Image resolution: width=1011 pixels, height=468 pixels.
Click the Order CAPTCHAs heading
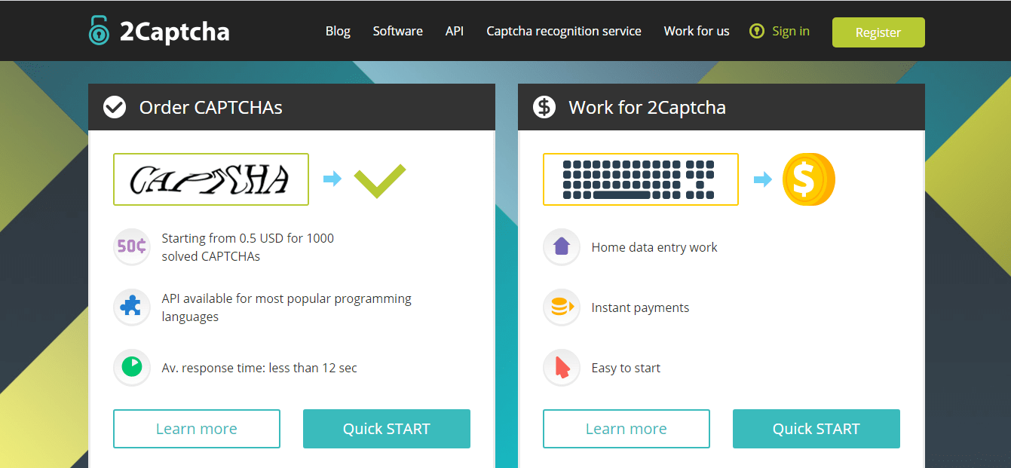click(211, 107)
